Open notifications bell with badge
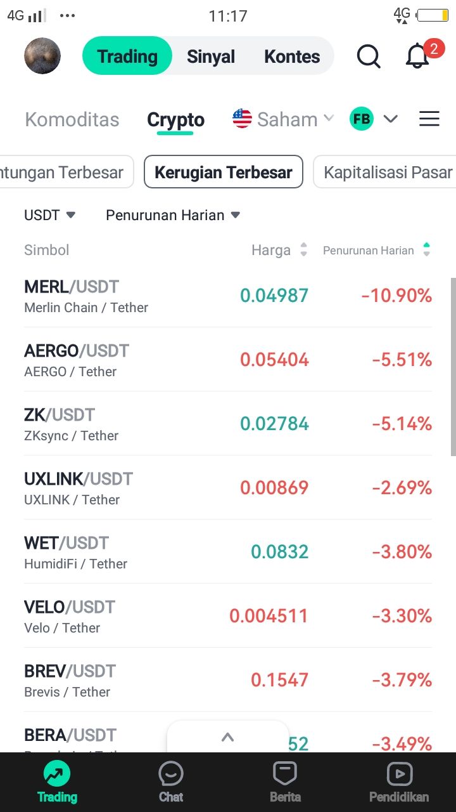The image size is (456, 812). 418,56
